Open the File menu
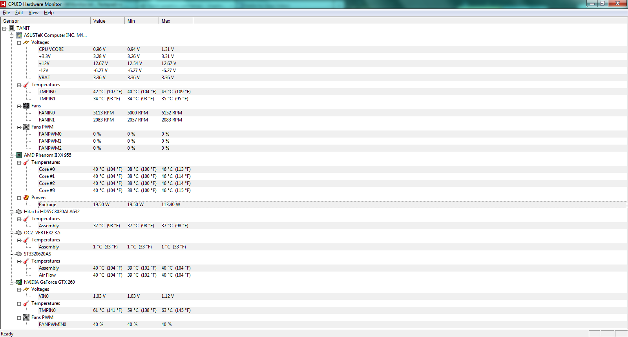628x337 pixels. [x=6, y=13]
